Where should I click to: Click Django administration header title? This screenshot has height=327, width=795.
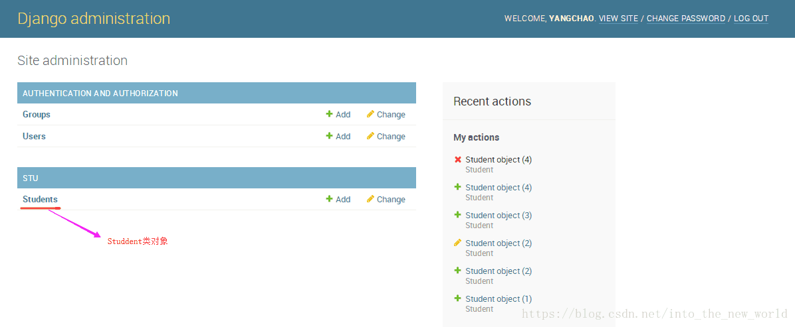(x=94, y=19)
